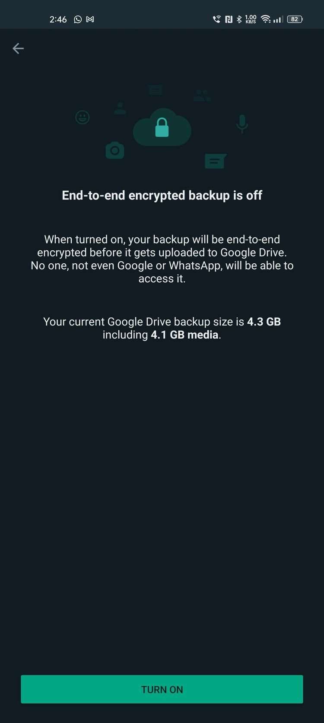The width and height of the screenshot is (324, 723).
Task: Tap the chat message bubble icon
Action: click(215, 161)
